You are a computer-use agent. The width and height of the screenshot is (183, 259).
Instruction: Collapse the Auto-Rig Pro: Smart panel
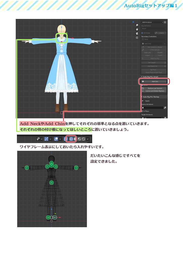142,77
